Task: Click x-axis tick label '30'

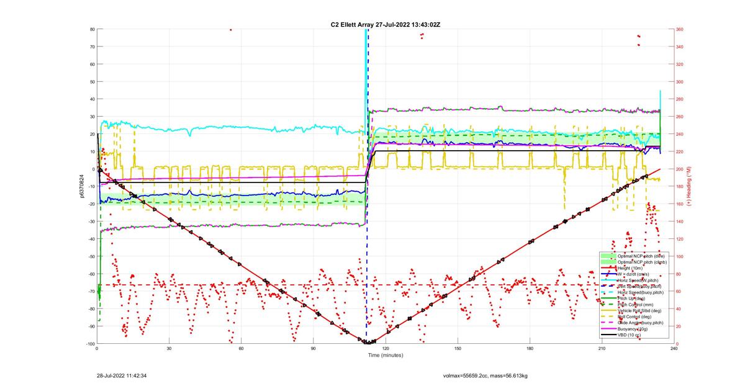Action: tap(169, 349)
